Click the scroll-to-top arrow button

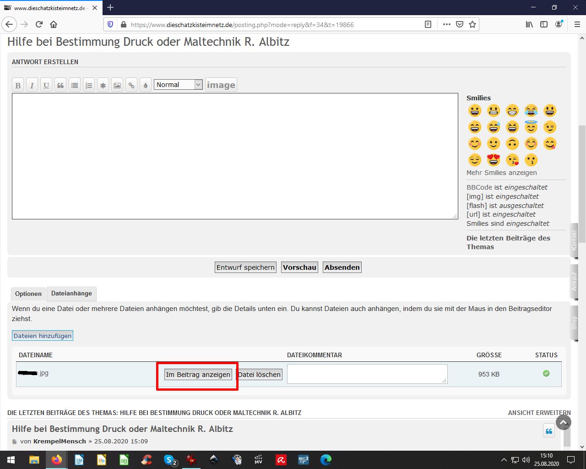(x=564, y=422)
